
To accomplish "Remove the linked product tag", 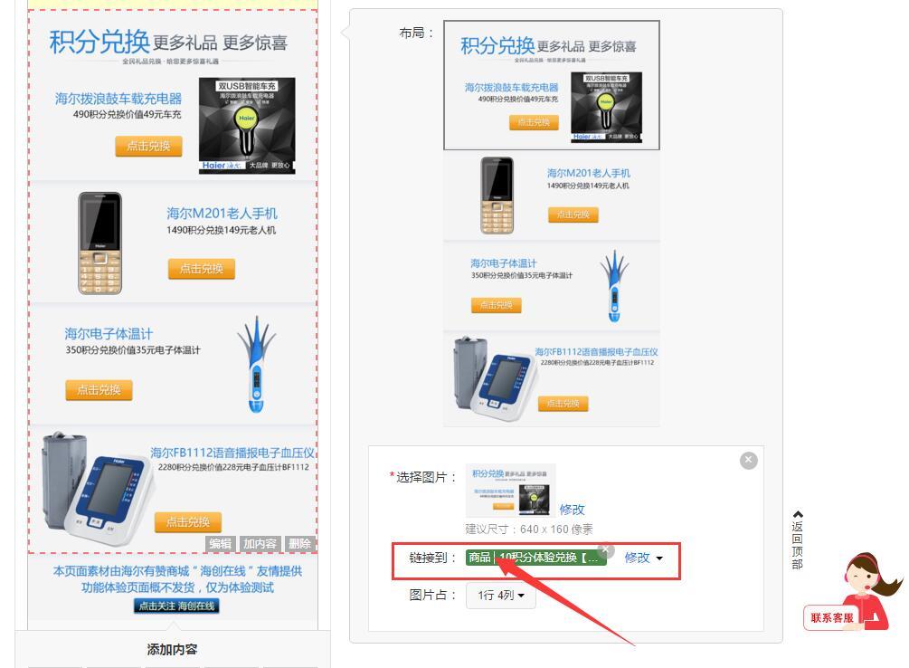I will click(605, 549).
